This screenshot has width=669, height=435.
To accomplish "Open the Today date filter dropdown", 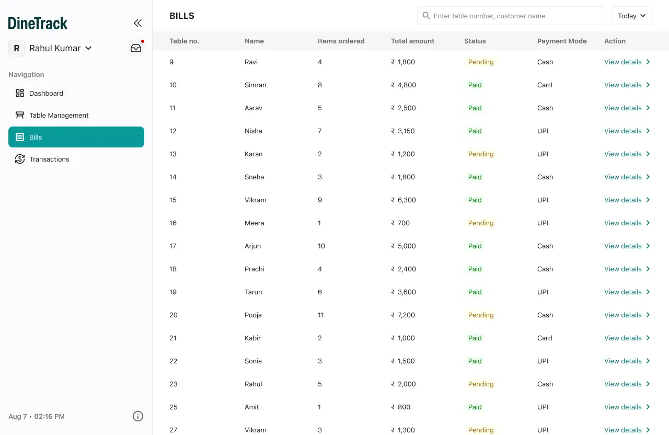I will (x=632, y=16).
